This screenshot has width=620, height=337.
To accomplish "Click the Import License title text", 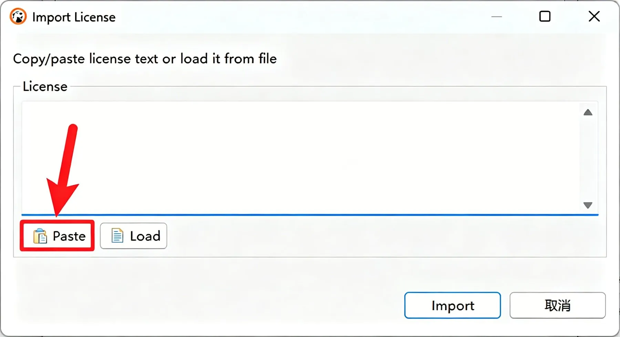I will point(74,17).
